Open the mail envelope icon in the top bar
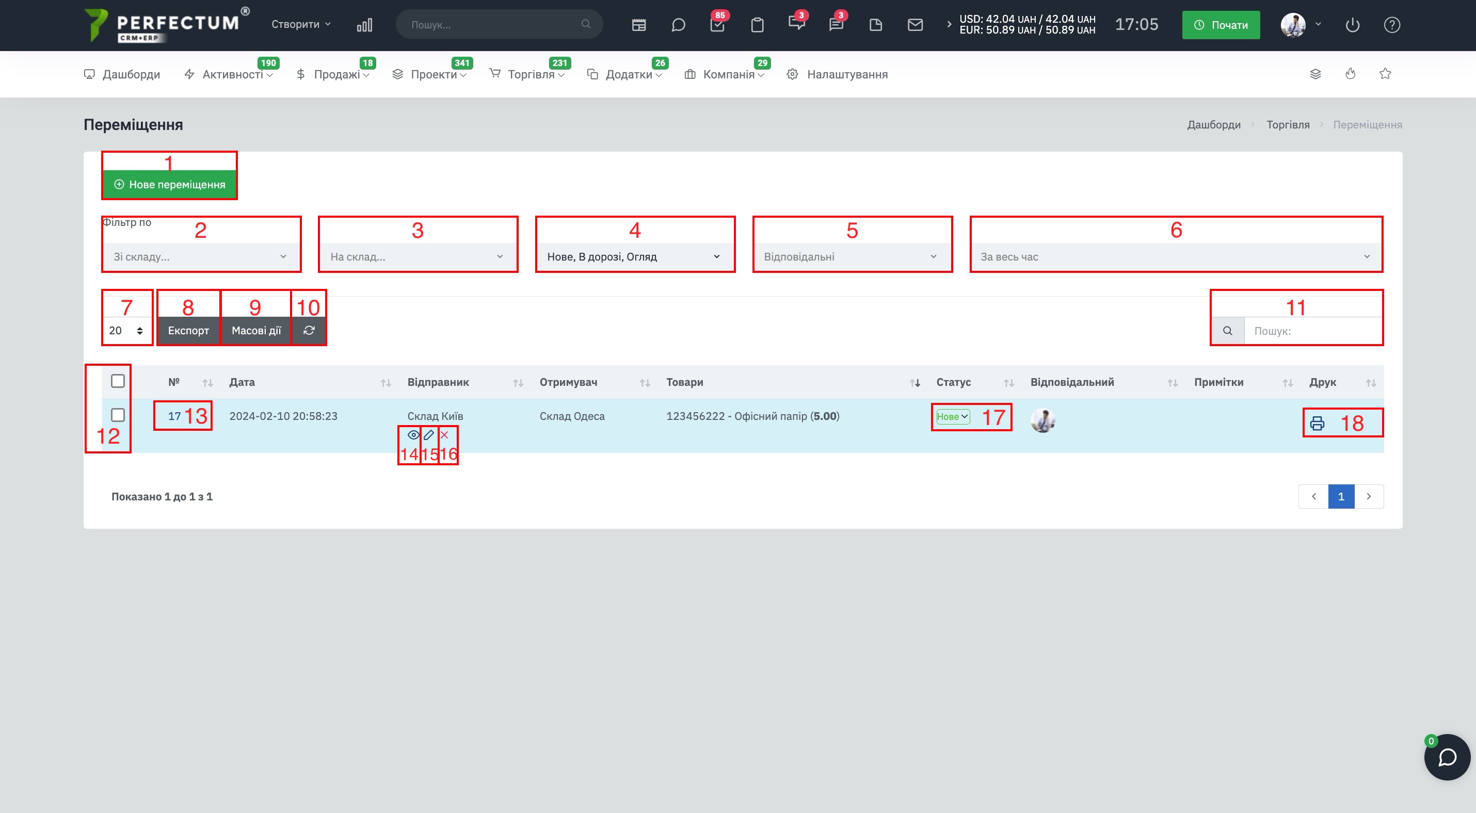 pyautogui.click(x=915, y=25)
